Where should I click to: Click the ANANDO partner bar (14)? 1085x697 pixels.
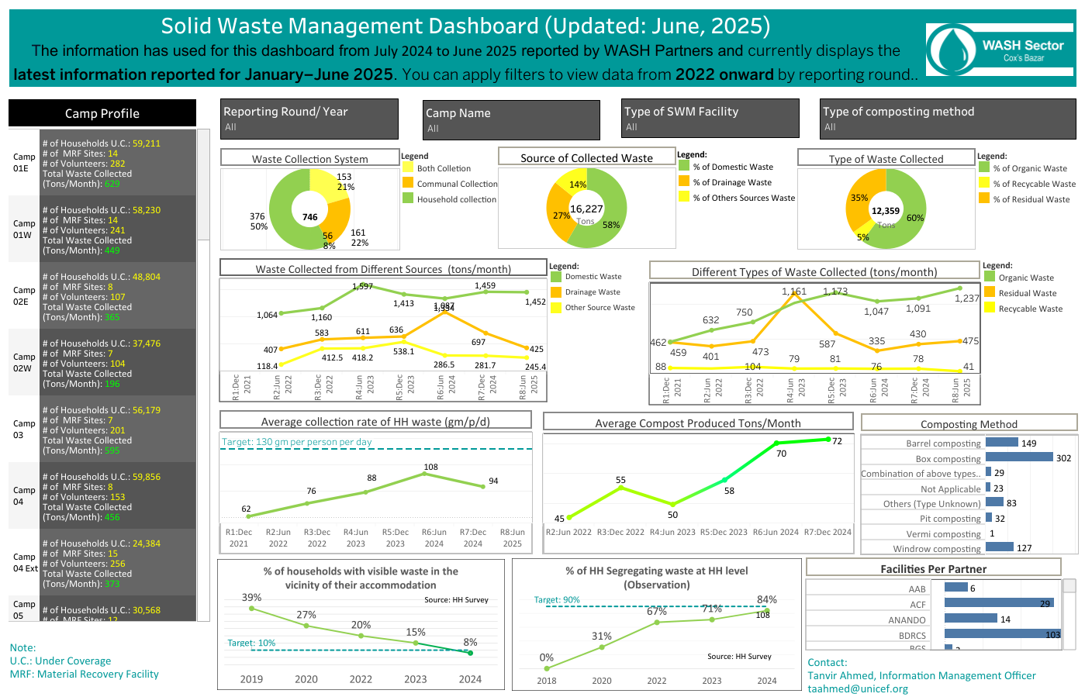coord(971,619)
